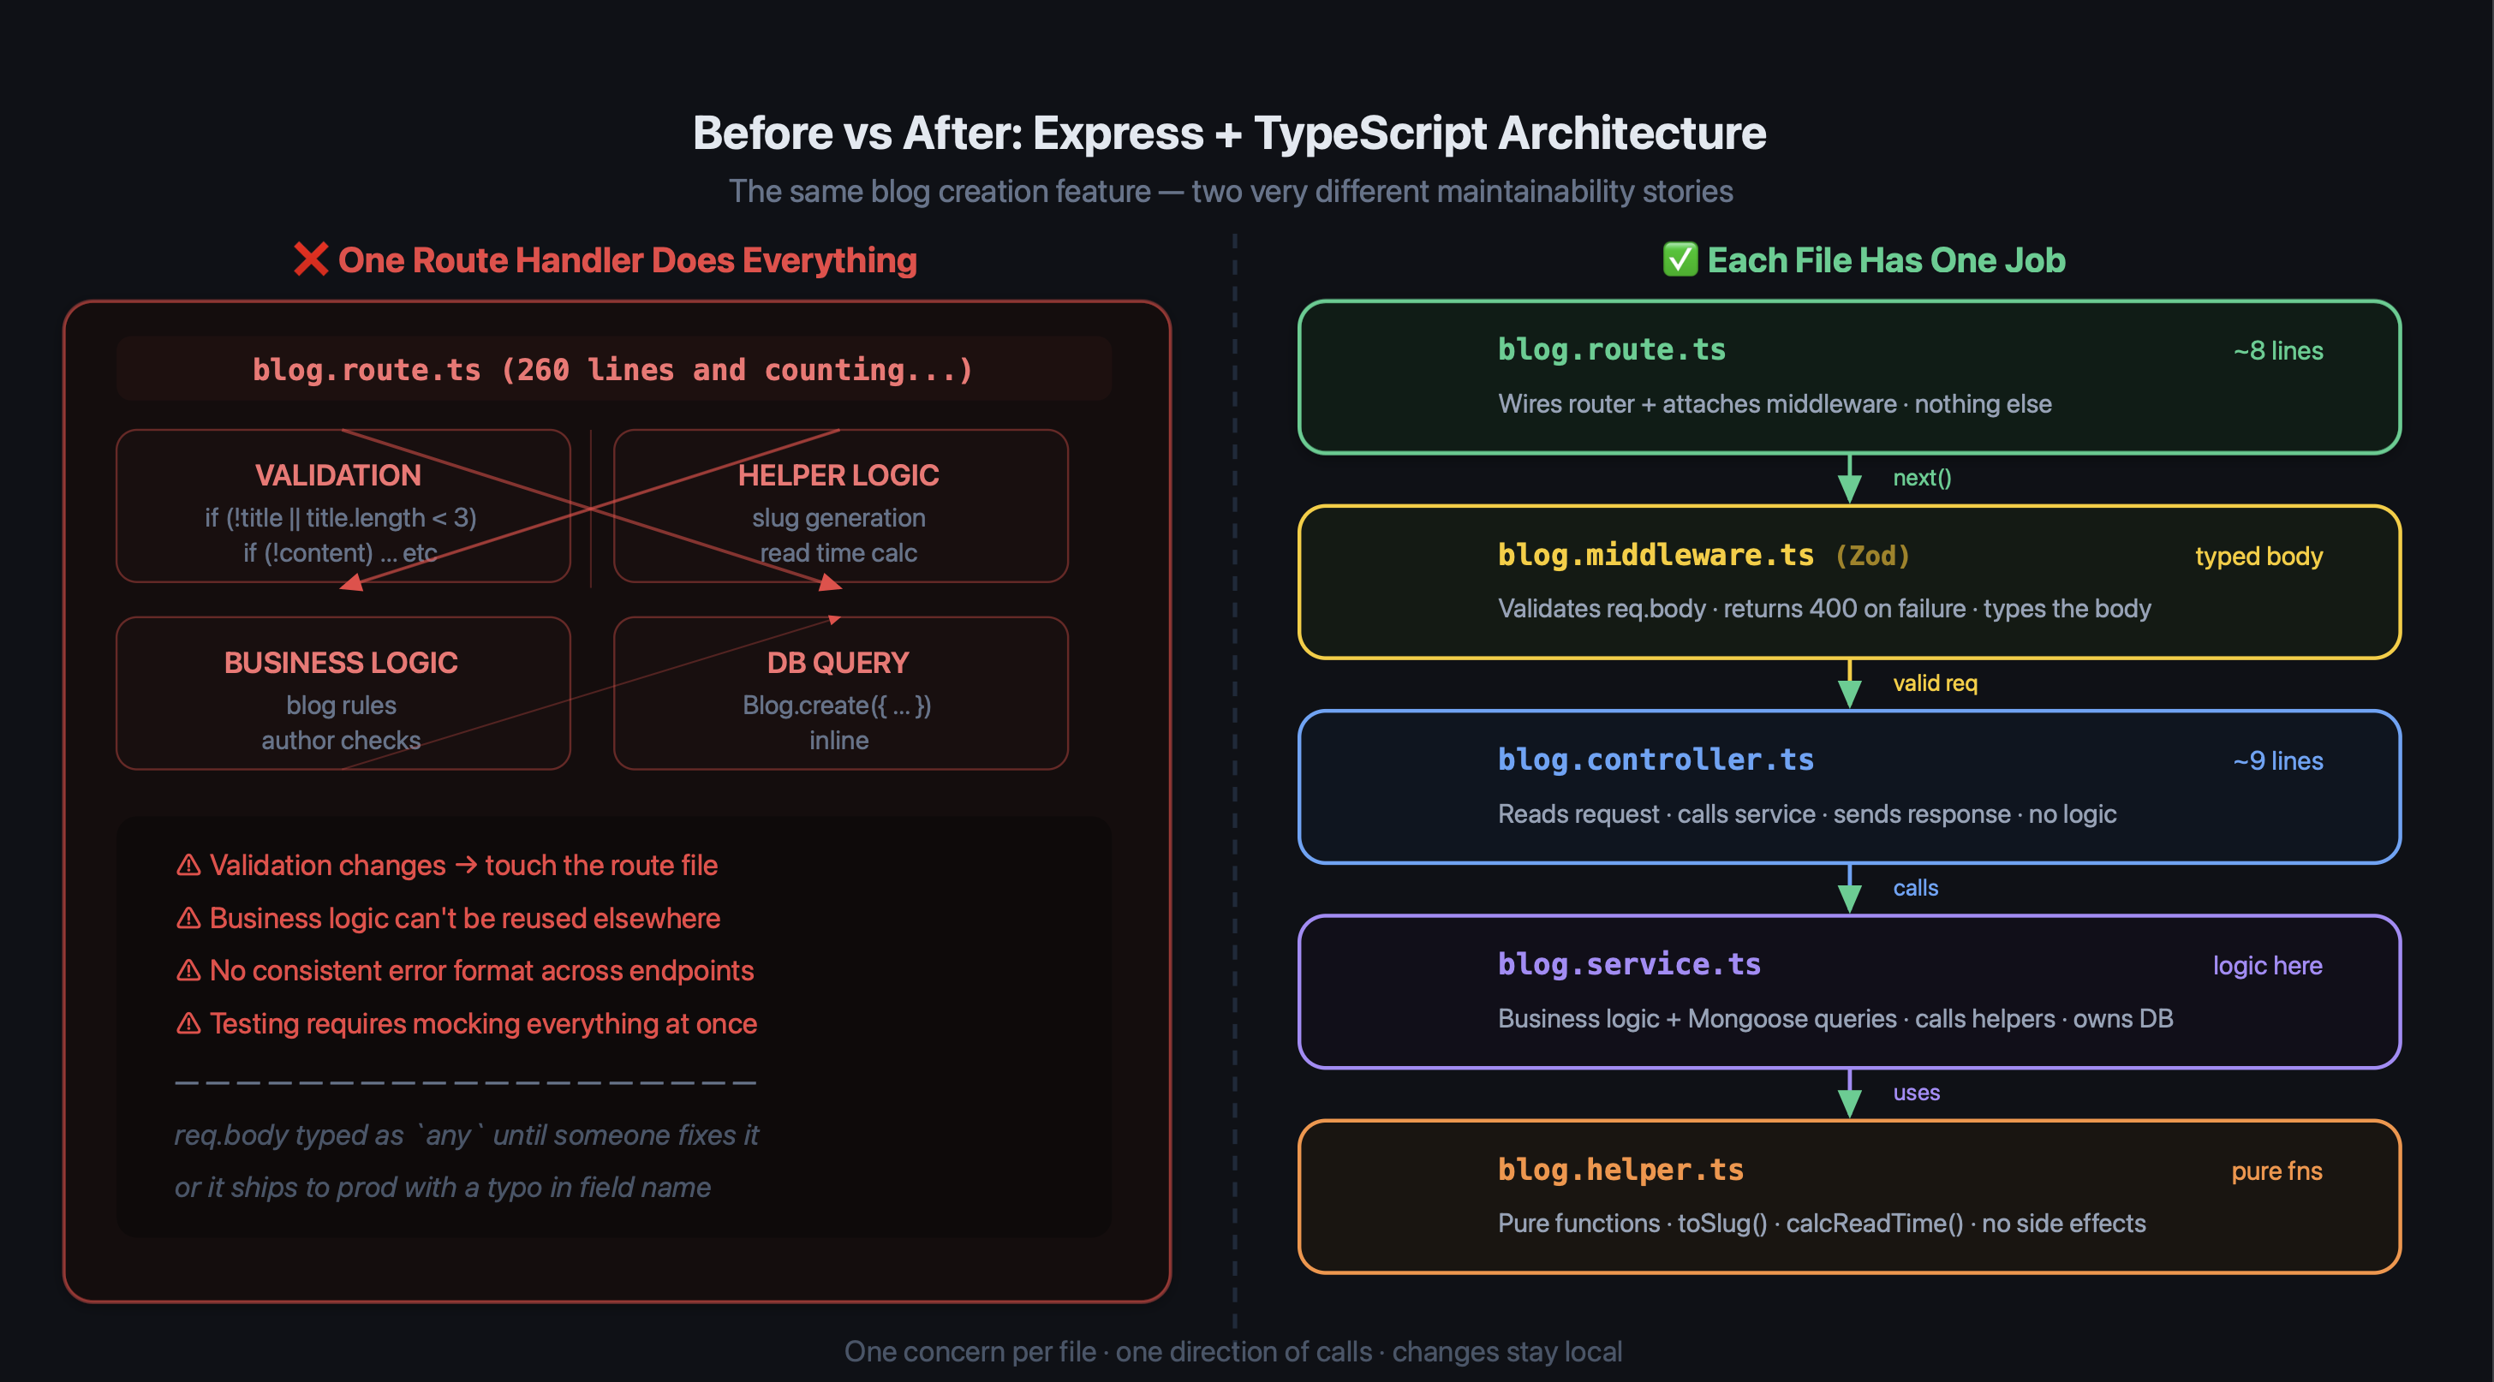Click the blog.route.ts 260 lines header
Image resolution: width=2494 pixels, height=1382 pixels.
[613, 369]
